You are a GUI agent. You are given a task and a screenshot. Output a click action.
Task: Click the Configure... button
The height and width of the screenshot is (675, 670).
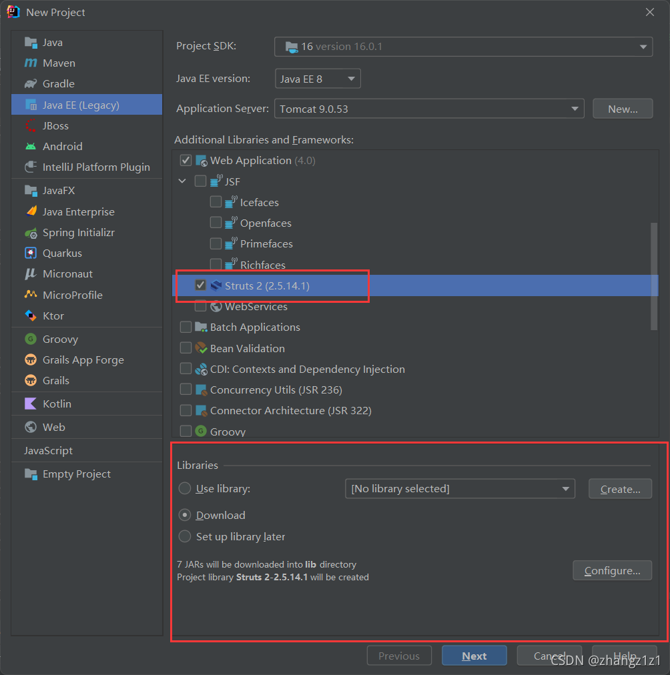pyautogui.click(x=612, y=571)
